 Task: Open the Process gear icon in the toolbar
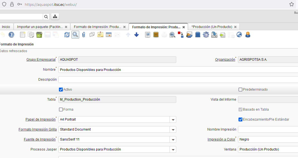(206, 35)
